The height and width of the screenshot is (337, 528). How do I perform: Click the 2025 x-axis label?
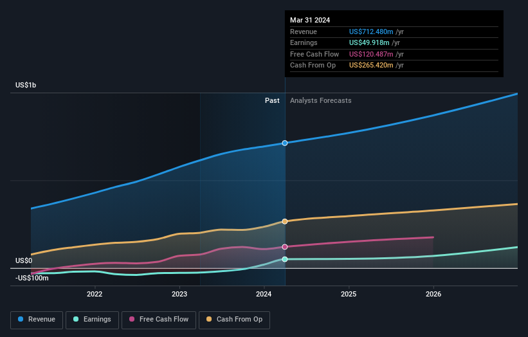tap(349, 295)
